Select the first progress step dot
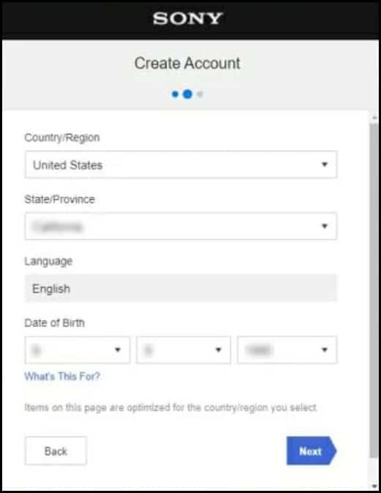The image size is (381, 493). [x=175, y=94]
